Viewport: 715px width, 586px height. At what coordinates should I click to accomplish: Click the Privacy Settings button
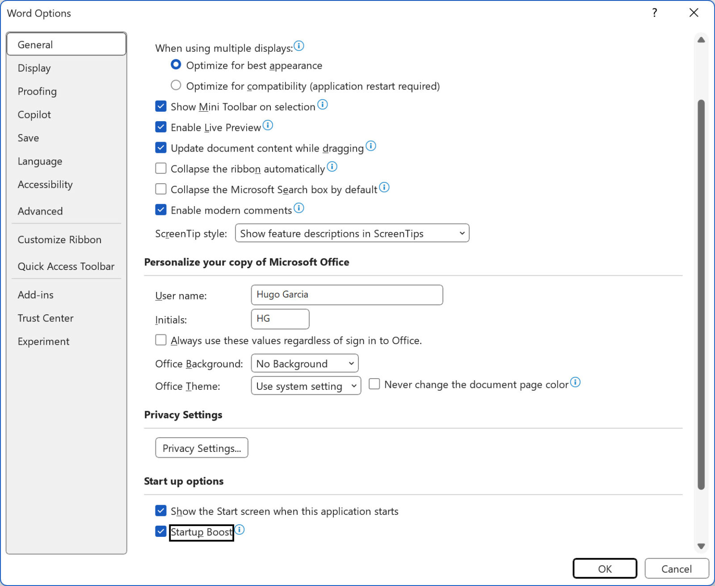click(202, 448)
